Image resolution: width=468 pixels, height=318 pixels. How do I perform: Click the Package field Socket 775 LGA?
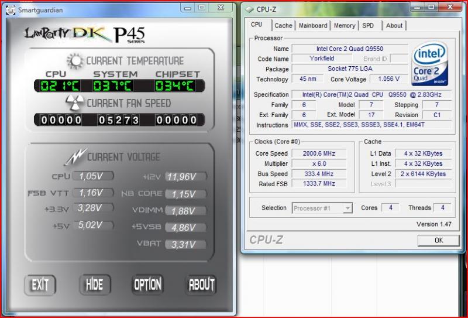(x=349, y=69)
